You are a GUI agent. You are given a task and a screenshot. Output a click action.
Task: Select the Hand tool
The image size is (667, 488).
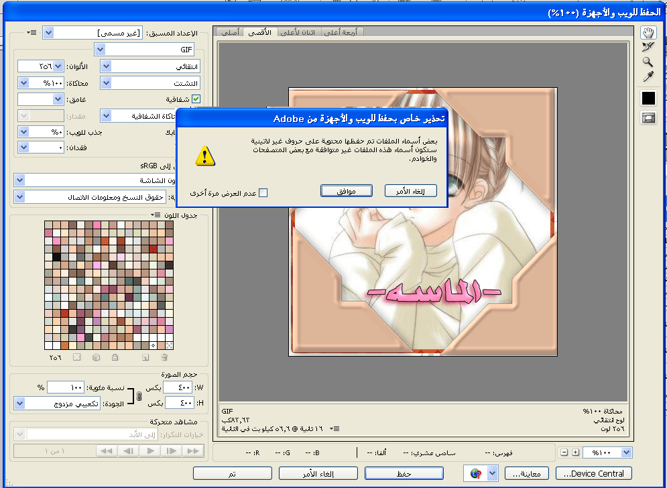tap(648, 33)
